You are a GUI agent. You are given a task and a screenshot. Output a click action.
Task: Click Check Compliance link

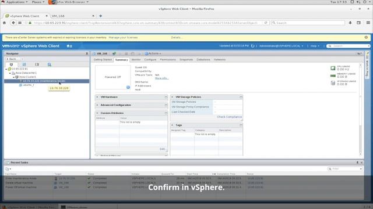pos(229,117)
